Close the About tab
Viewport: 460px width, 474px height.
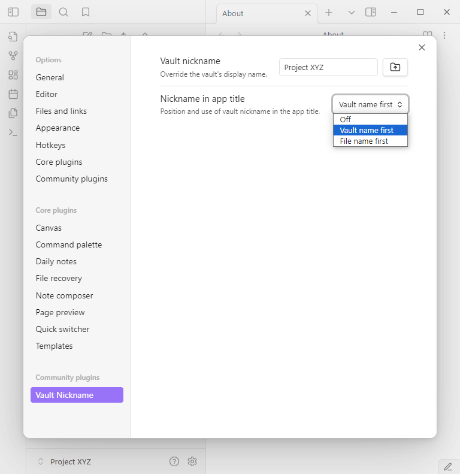coord(308,13)
